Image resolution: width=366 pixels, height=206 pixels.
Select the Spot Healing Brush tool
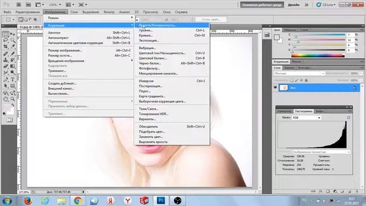point(6,54)
